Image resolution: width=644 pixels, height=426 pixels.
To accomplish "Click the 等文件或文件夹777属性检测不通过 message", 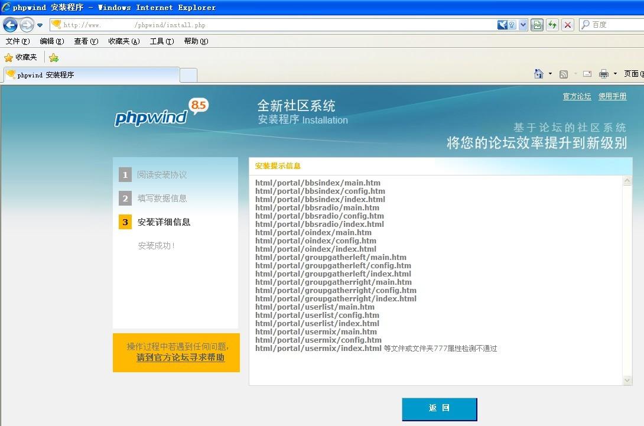I will 440,349.
